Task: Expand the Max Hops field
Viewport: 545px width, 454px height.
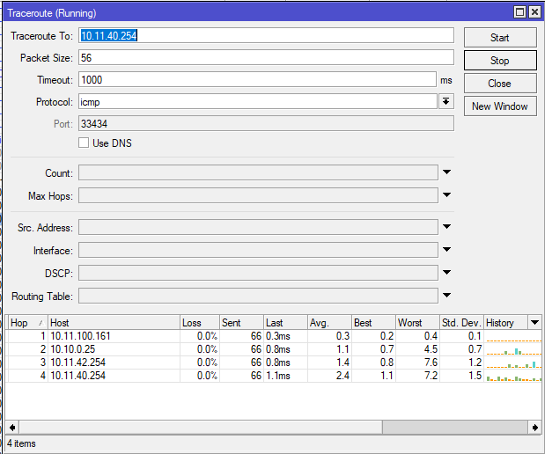Action: click(x=446, y=195)
